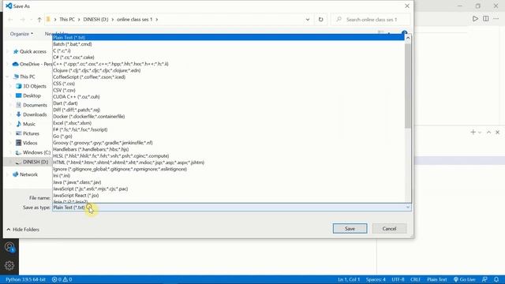
Task: Click online class ses 1 breadcrumb
Action: pos(135,19)
